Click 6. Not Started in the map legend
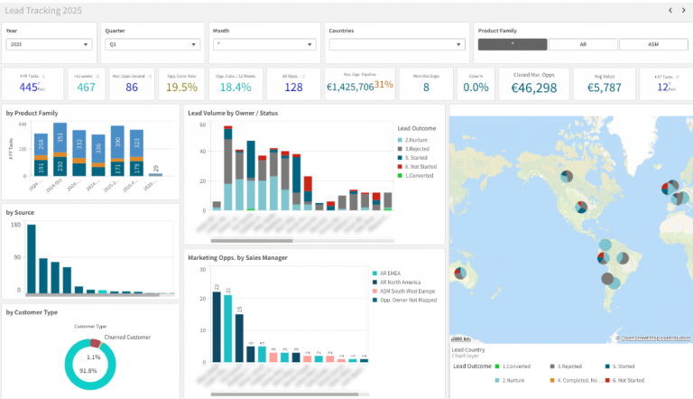693x399 pixels. 625,380
